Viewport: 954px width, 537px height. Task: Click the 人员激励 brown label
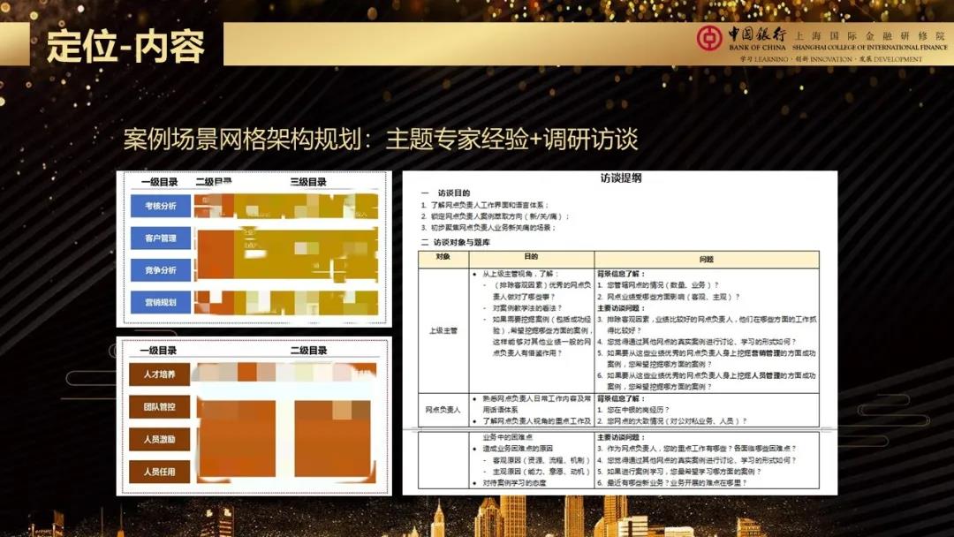(x=160, y=439)
